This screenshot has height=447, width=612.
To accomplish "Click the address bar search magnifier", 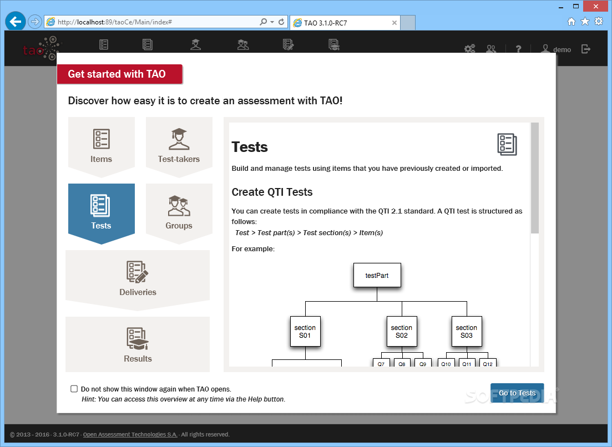I will [x=264, y=22].
